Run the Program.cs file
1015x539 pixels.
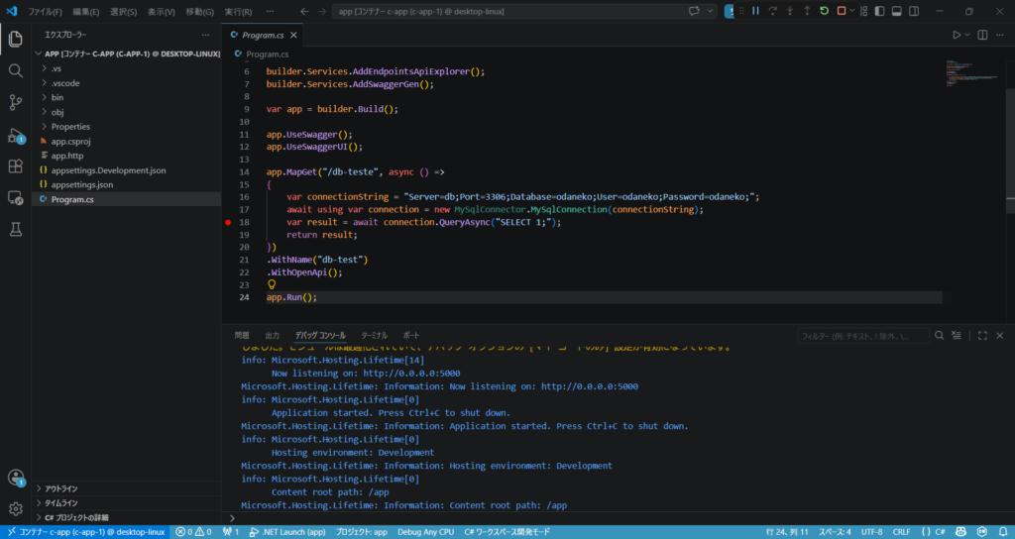(x=957, y=35)
